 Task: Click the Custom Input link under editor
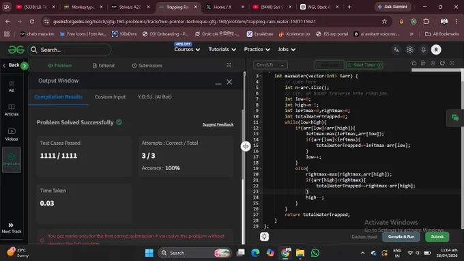364,236
